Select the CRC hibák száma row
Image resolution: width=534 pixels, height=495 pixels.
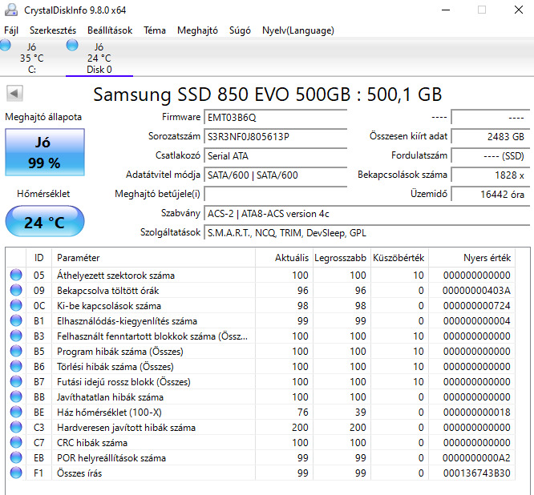point(261,442)
